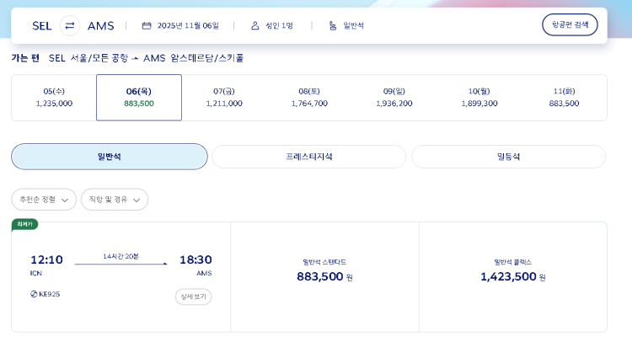Click the airplane arrow between SEL and AMS
This screenshot has height=342, width=632.
(x=135, y=59)
